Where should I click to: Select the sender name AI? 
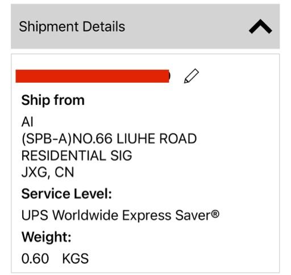[27, 122]
